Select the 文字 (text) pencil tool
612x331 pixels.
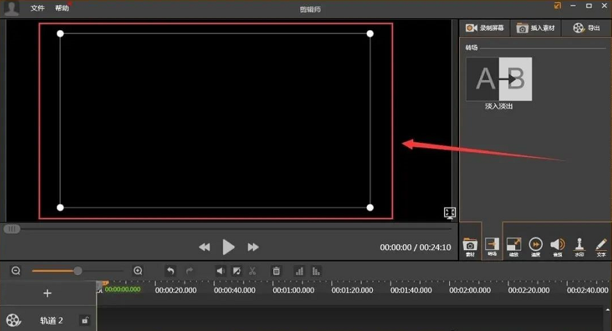pos(601,246)
